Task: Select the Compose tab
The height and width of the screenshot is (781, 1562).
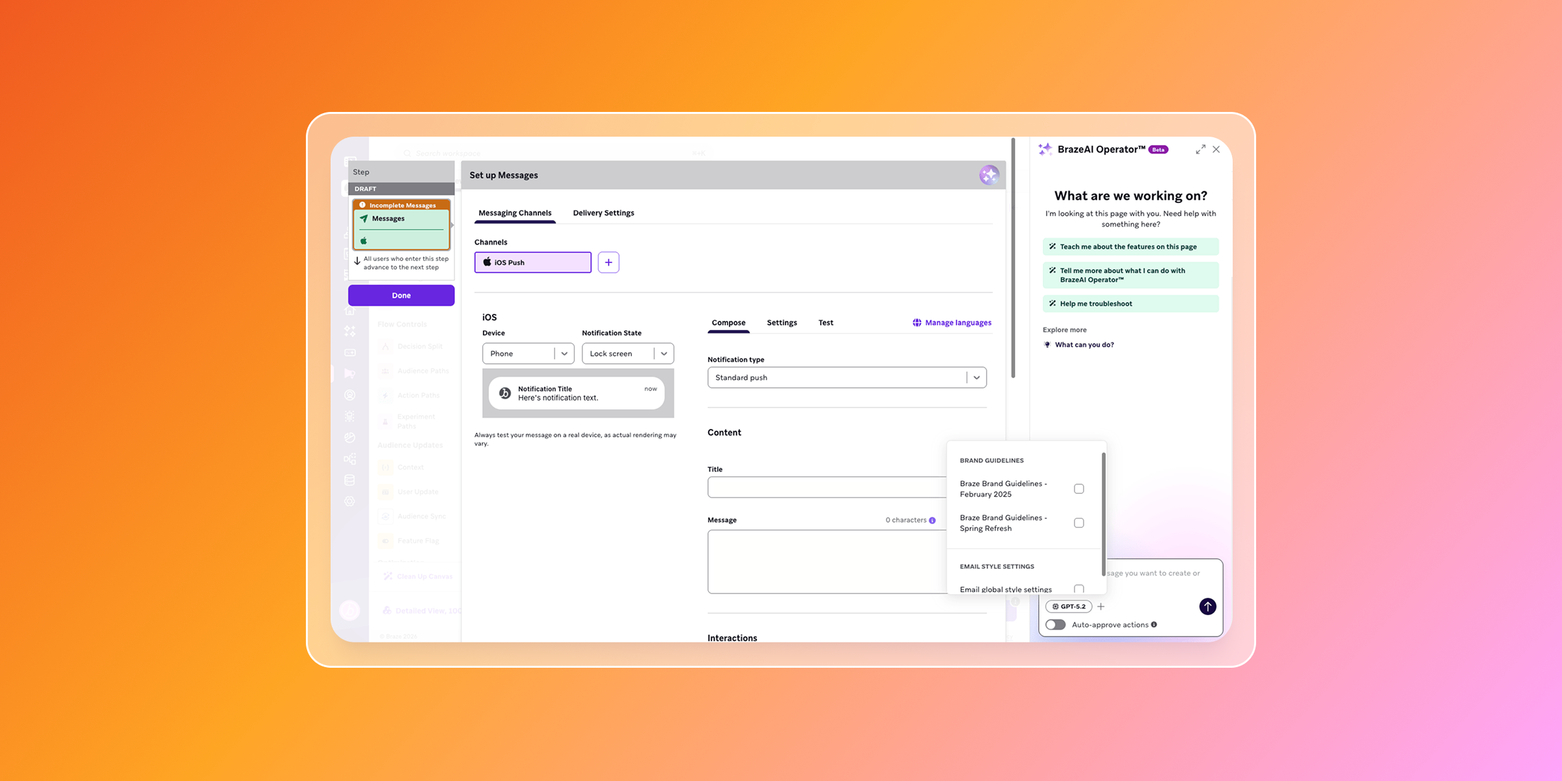Action: pyautogui.click(x=728, y=323)
